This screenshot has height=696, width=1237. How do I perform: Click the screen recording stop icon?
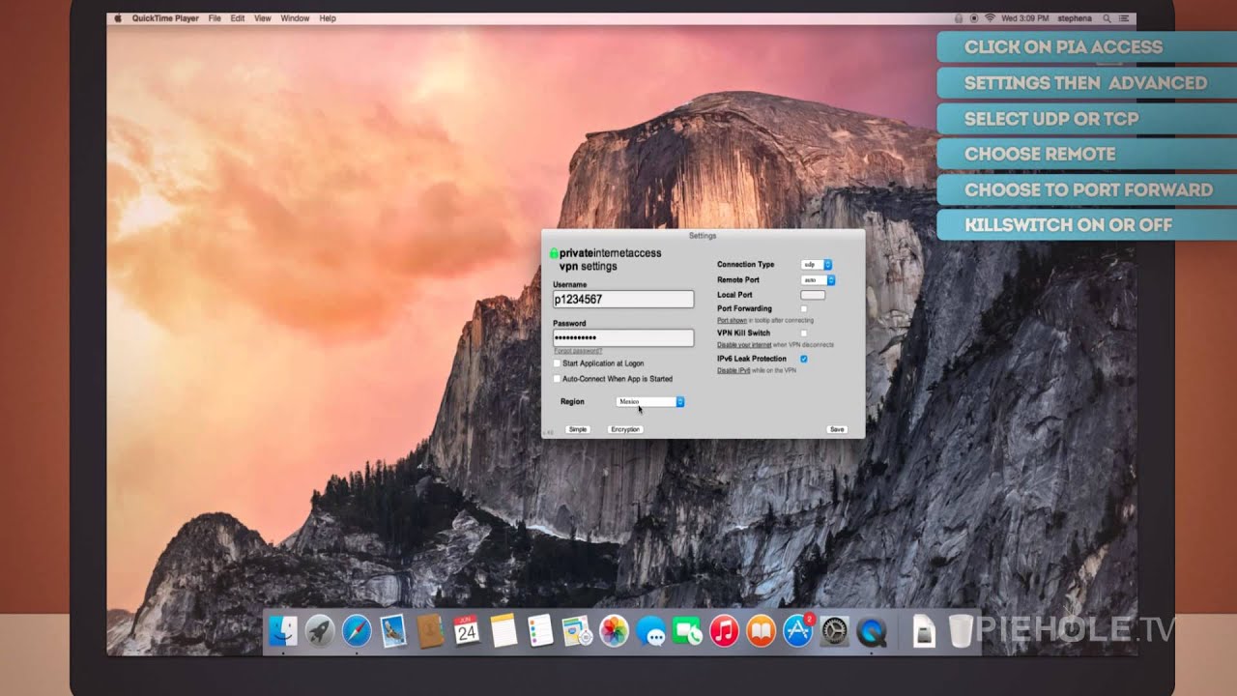[974, 18]
